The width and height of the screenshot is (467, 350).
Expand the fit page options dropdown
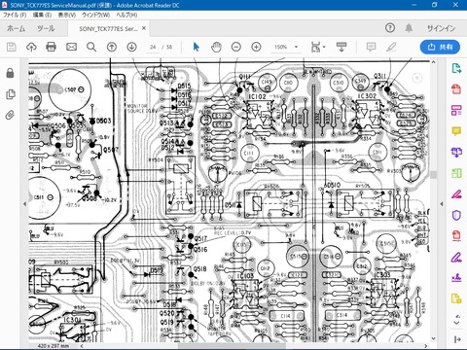(x=318, y=47)
